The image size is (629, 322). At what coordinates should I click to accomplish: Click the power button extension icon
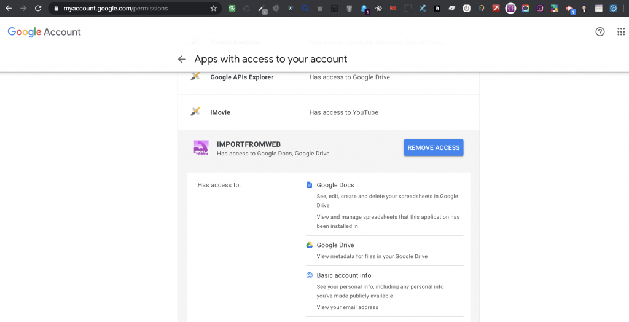tap(467, 9)
